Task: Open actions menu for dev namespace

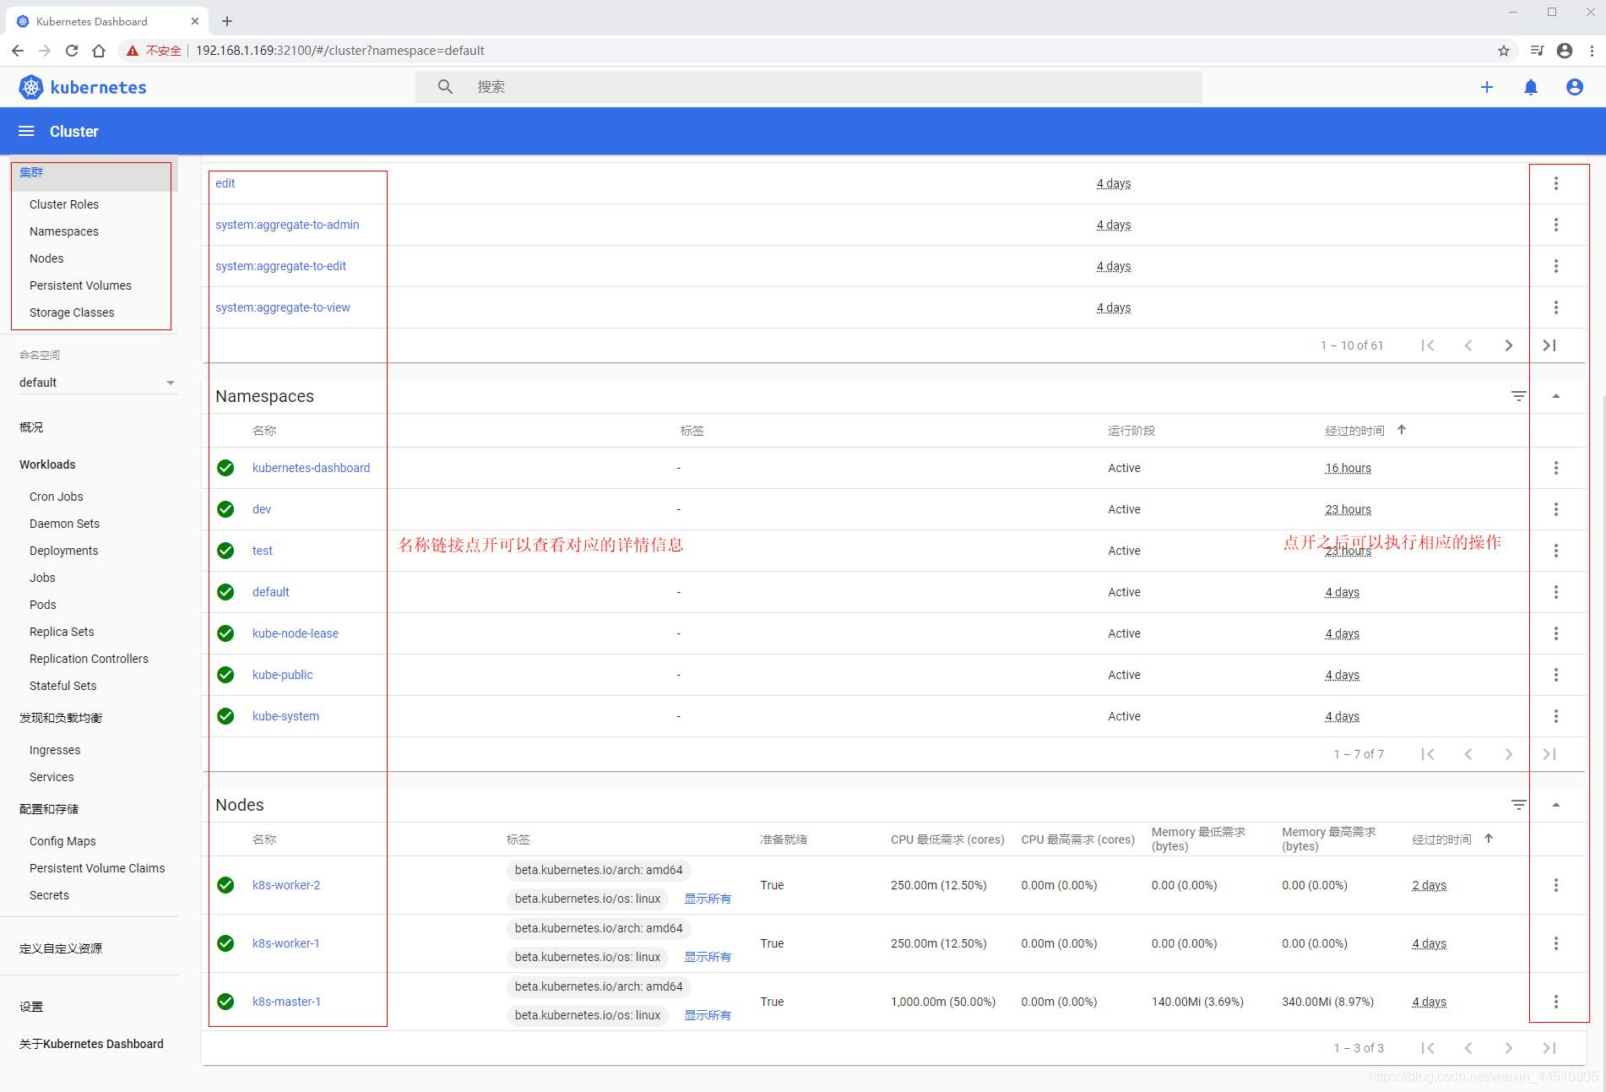Action: coord(1556,509)
